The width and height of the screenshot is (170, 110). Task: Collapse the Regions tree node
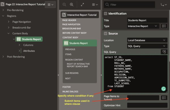3,16
